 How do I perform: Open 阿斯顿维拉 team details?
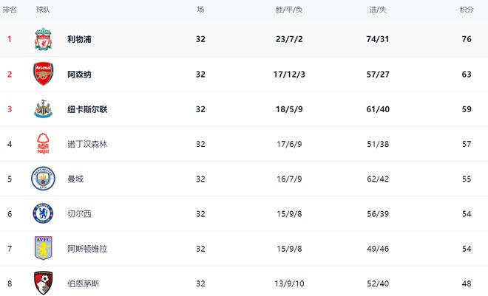(87, 249)
